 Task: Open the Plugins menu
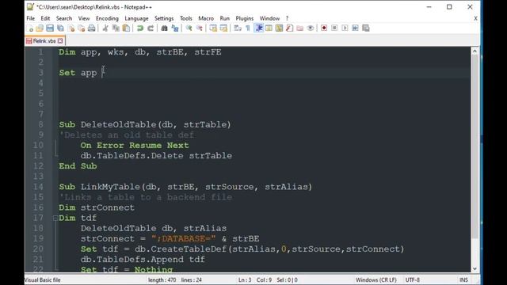(x=245, y=18)
